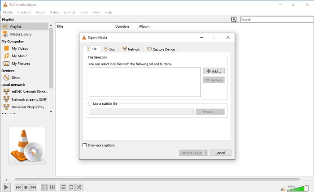Skip to next media in playlist
The width and height of the screenshot is (314, 192).
[34, 187]
